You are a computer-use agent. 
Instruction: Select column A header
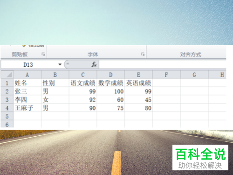pyautogui.click(x=27, y=75)
